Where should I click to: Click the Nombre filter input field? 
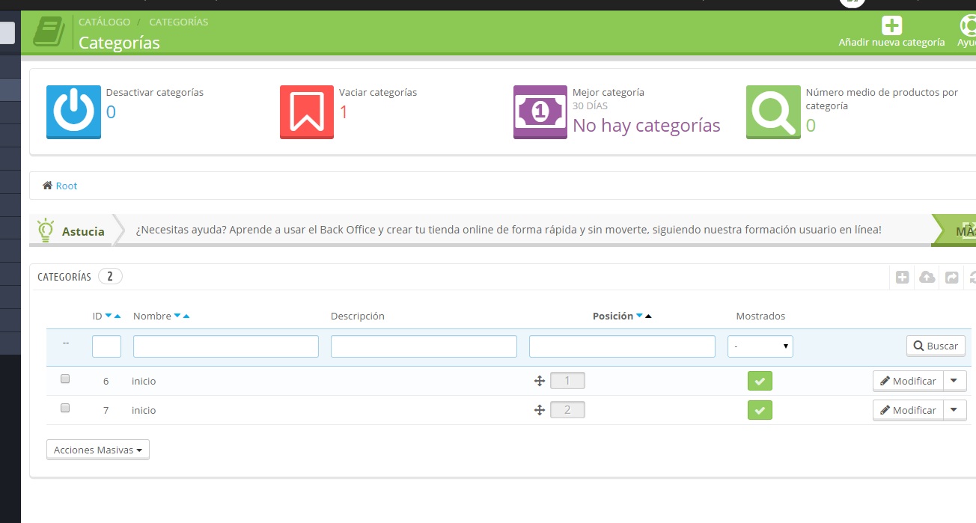[x=226, y=346]
